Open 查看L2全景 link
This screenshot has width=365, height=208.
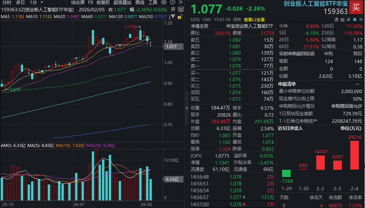pyautogui.click(x=254, y=20)
